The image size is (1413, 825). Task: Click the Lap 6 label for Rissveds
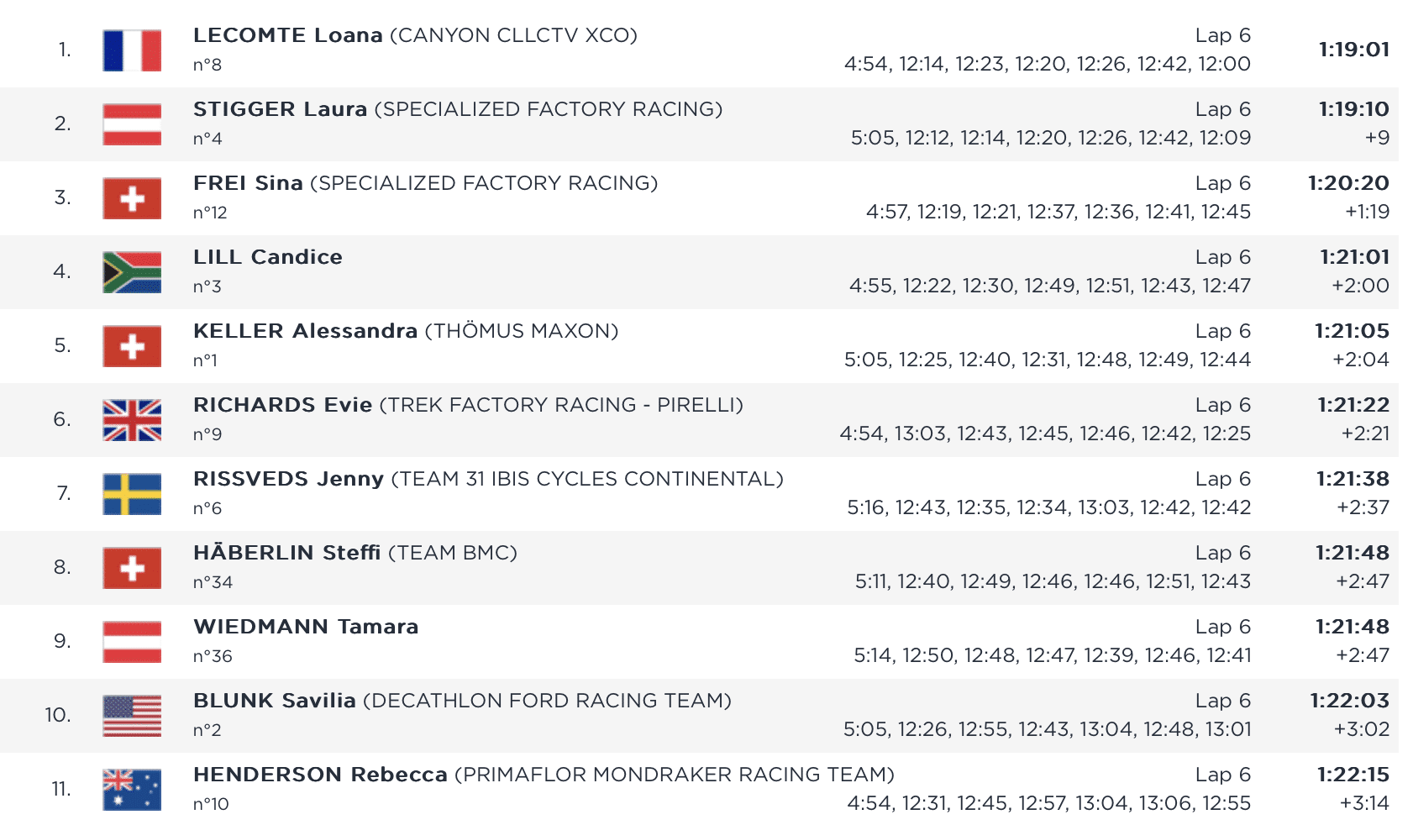[1222, 479]
